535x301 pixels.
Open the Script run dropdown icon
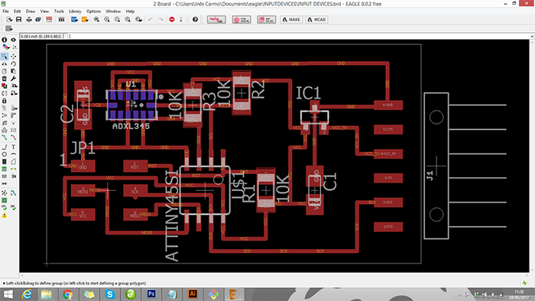pyautogui.click(x=74, y=19)
